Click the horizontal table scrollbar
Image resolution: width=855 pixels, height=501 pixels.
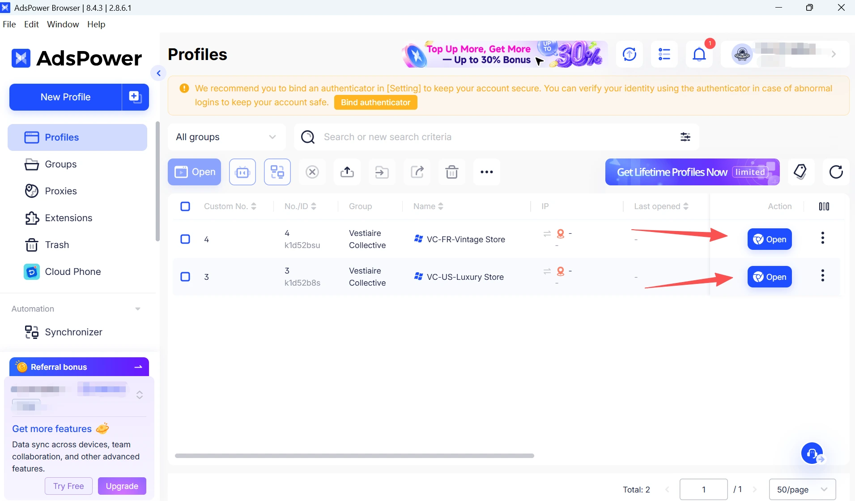[x=354, y=456]
